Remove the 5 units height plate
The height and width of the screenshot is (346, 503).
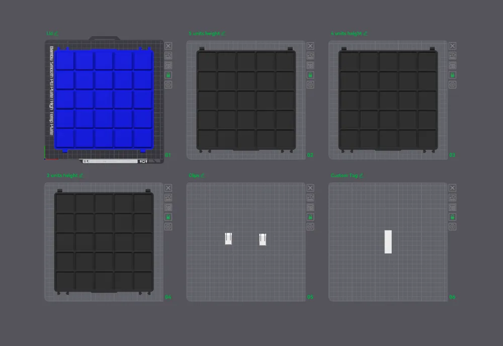tap(310, 46)
